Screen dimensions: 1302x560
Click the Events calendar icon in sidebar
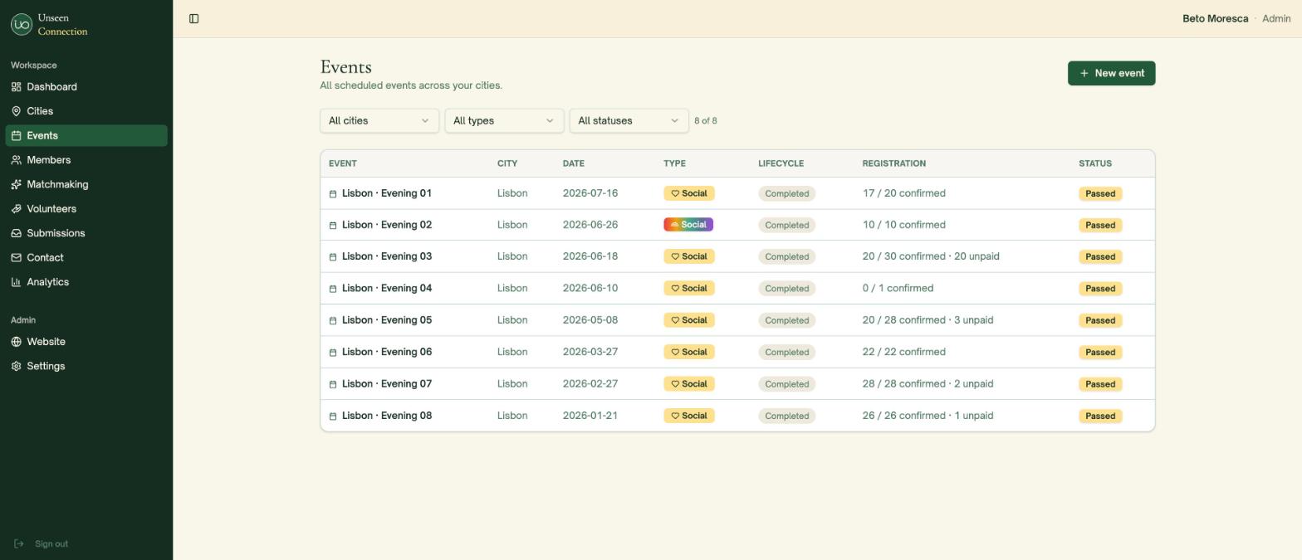click(x=16, y=136)
